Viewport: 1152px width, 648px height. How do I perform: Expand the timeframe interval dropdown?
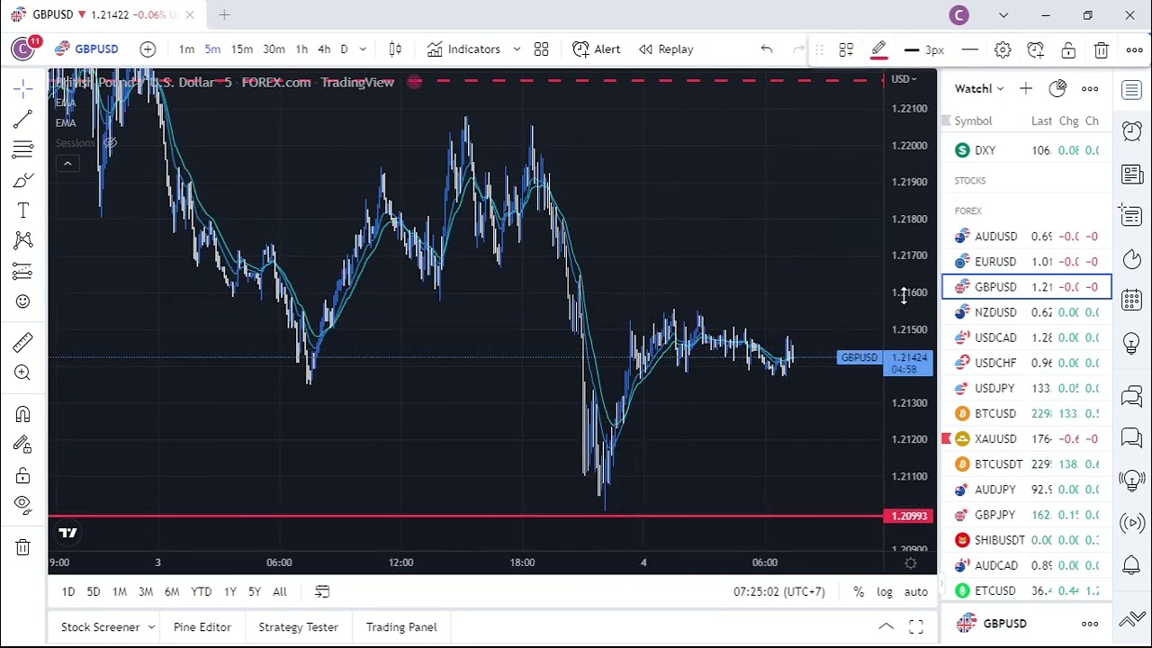pyautogui.click(x=363, y=49)
